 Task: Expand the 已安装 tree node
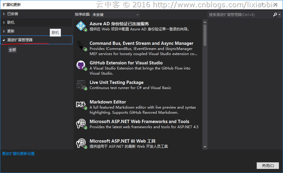coord(4,14)
